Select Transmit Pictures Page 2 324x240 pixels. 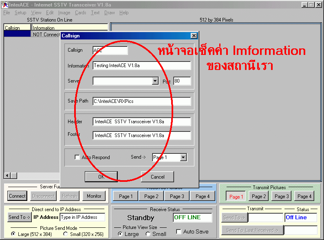pyautogui.click(x=259, y=196)
